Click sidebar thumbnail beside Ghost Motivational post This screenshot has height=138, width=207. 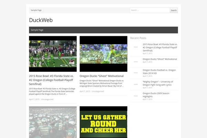[136, 62]
